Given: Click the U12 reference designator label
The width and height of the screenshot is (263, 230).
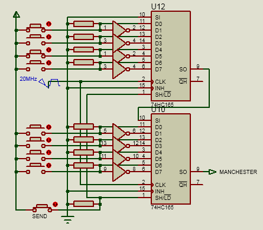Looking at the screenshot, I should point(158,6).
